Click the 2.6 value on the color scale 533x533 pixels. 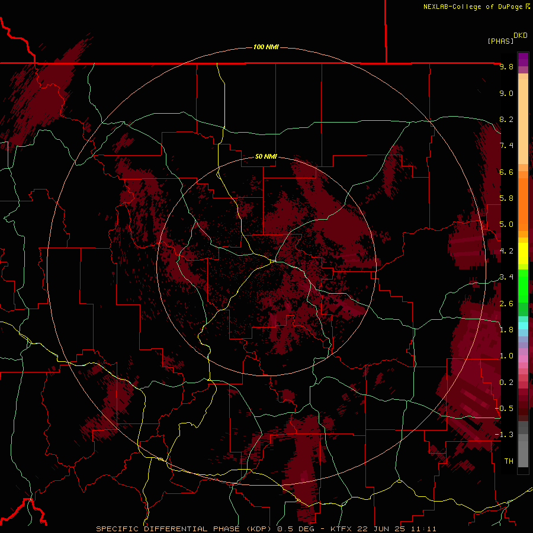click(506, 304)
